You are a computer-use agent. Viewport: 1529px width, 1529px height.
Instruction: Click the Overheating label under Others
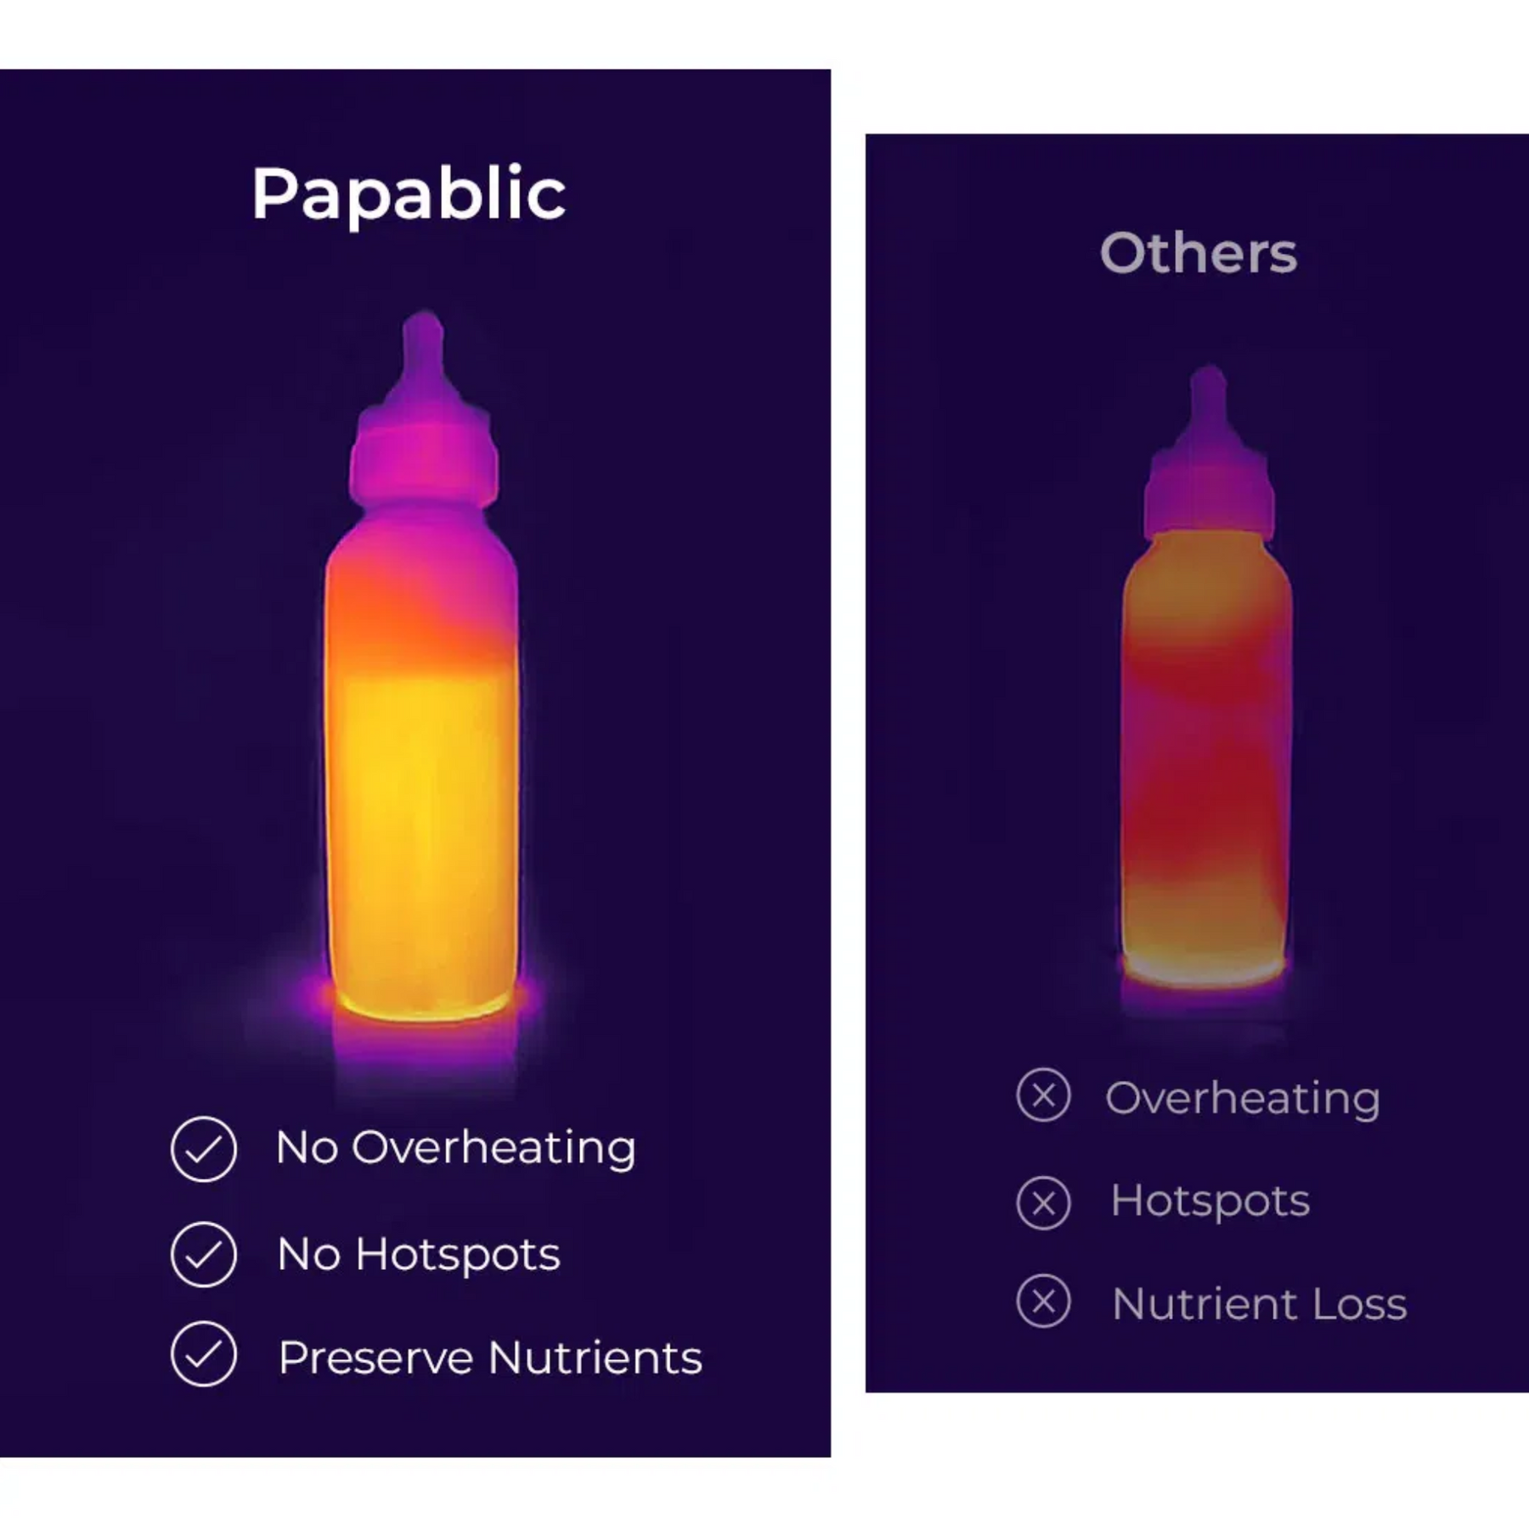click(1242, 1098)
